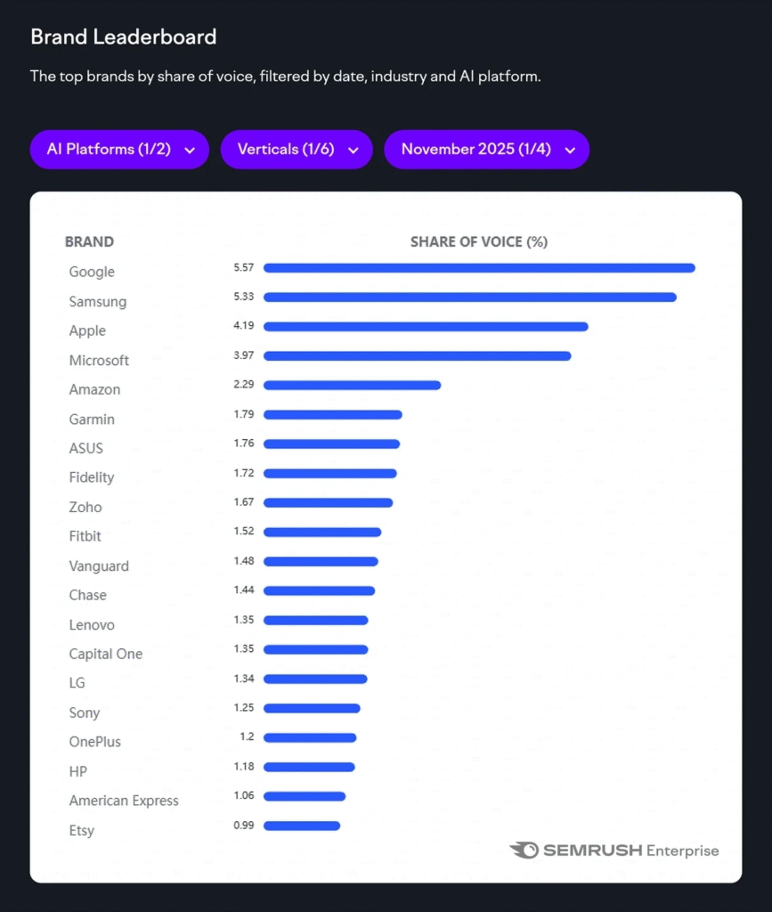Image resolution: width=772 pixels, height=912 pixels.
Task: Click the Apple brand label
Action: click(x=87, y=330)
